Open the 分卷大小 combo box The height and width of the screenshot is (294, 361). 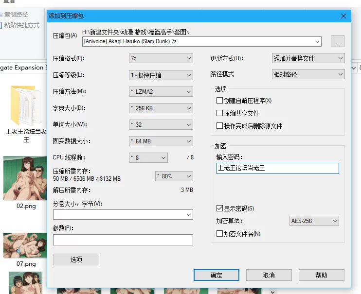point(123,215)
